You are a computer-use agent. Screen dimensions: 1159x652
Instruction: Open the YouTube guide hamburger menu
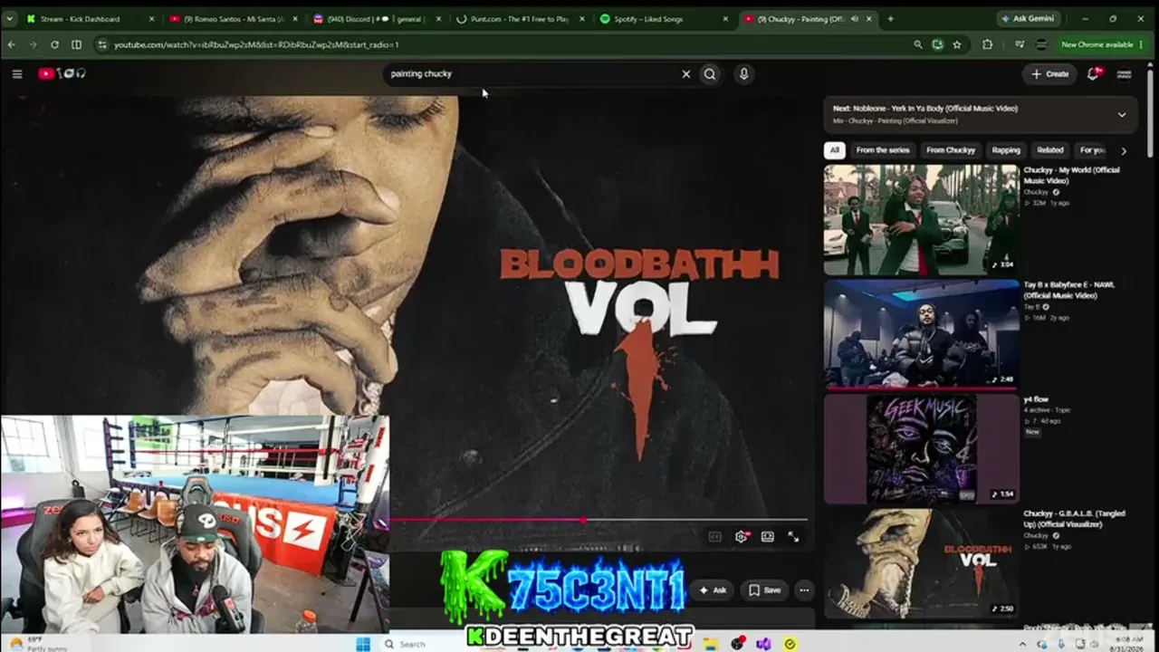coord(17,74)
